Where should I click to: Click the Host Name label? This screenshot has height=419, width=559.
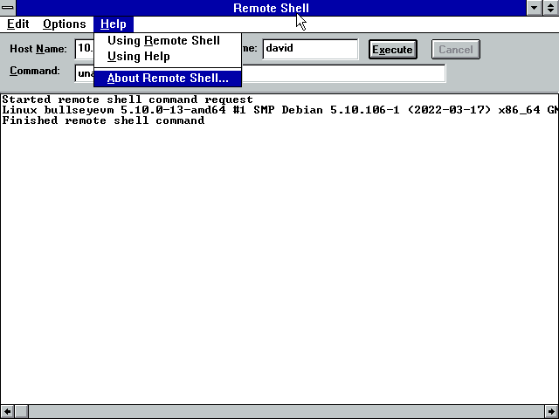point(38,49)
